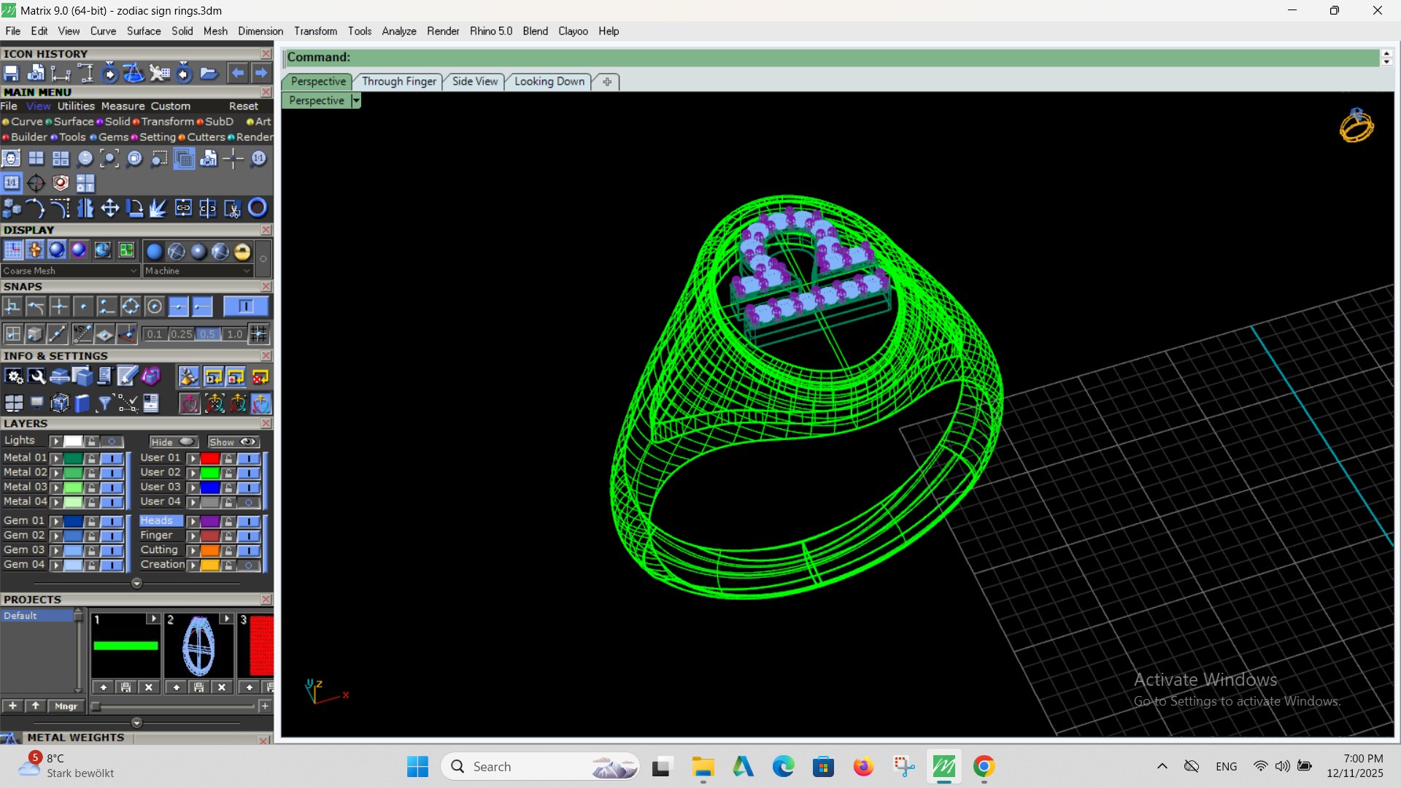Open the Gems main menu category
This screenshot has height=788, width=1401.
[113, 137]
